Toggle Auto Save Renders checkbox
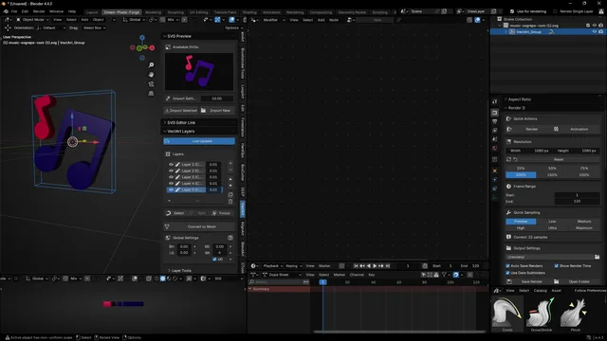Screen dimensions: 607x341 point(508,266)
